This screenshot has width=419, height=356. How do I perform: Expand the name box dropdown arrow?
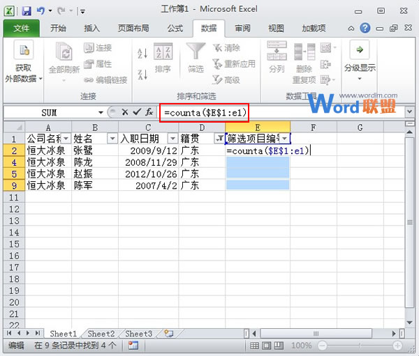[101, 112]
